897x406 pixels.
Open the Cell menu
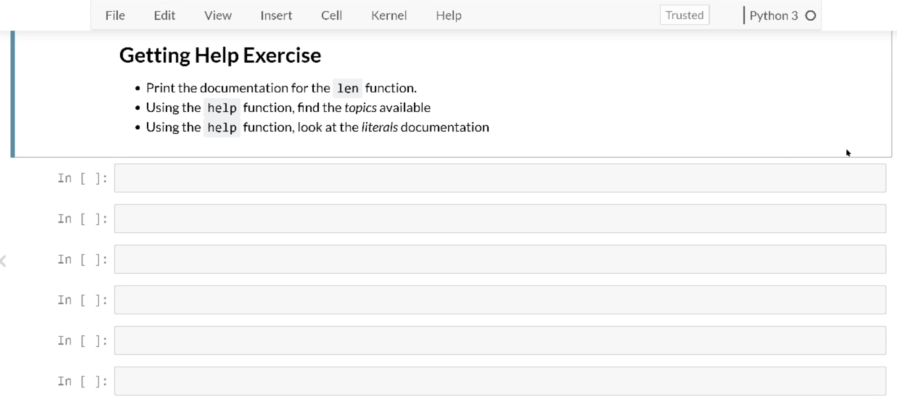(331, 16)
